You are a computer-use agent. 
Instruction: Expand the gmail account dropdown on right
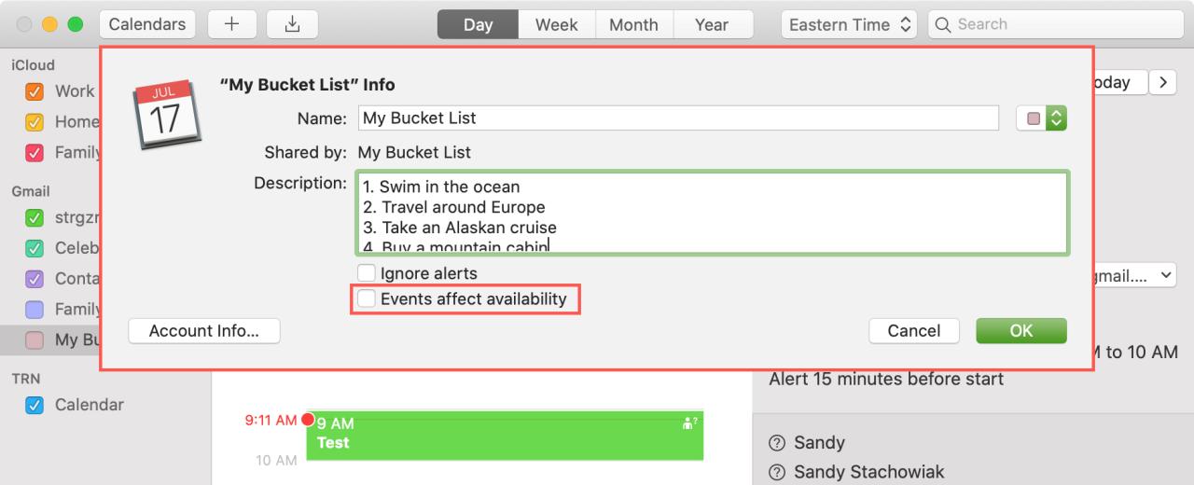tap(1132, 275)
